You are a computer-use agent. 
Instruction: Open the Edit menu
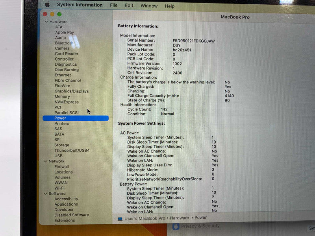[129, 6]
